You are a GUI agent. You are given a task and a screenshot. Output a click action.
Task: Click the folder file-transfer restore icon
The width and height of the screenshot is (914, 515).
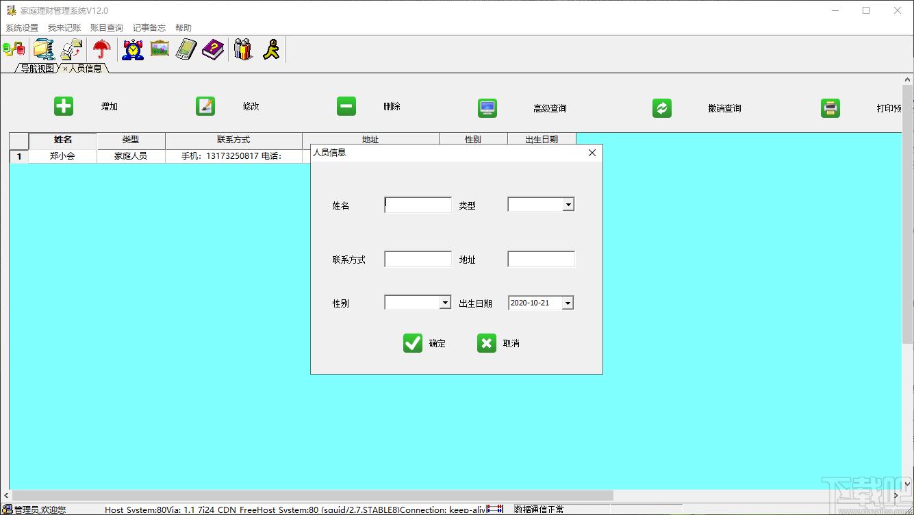coord(72,49)
